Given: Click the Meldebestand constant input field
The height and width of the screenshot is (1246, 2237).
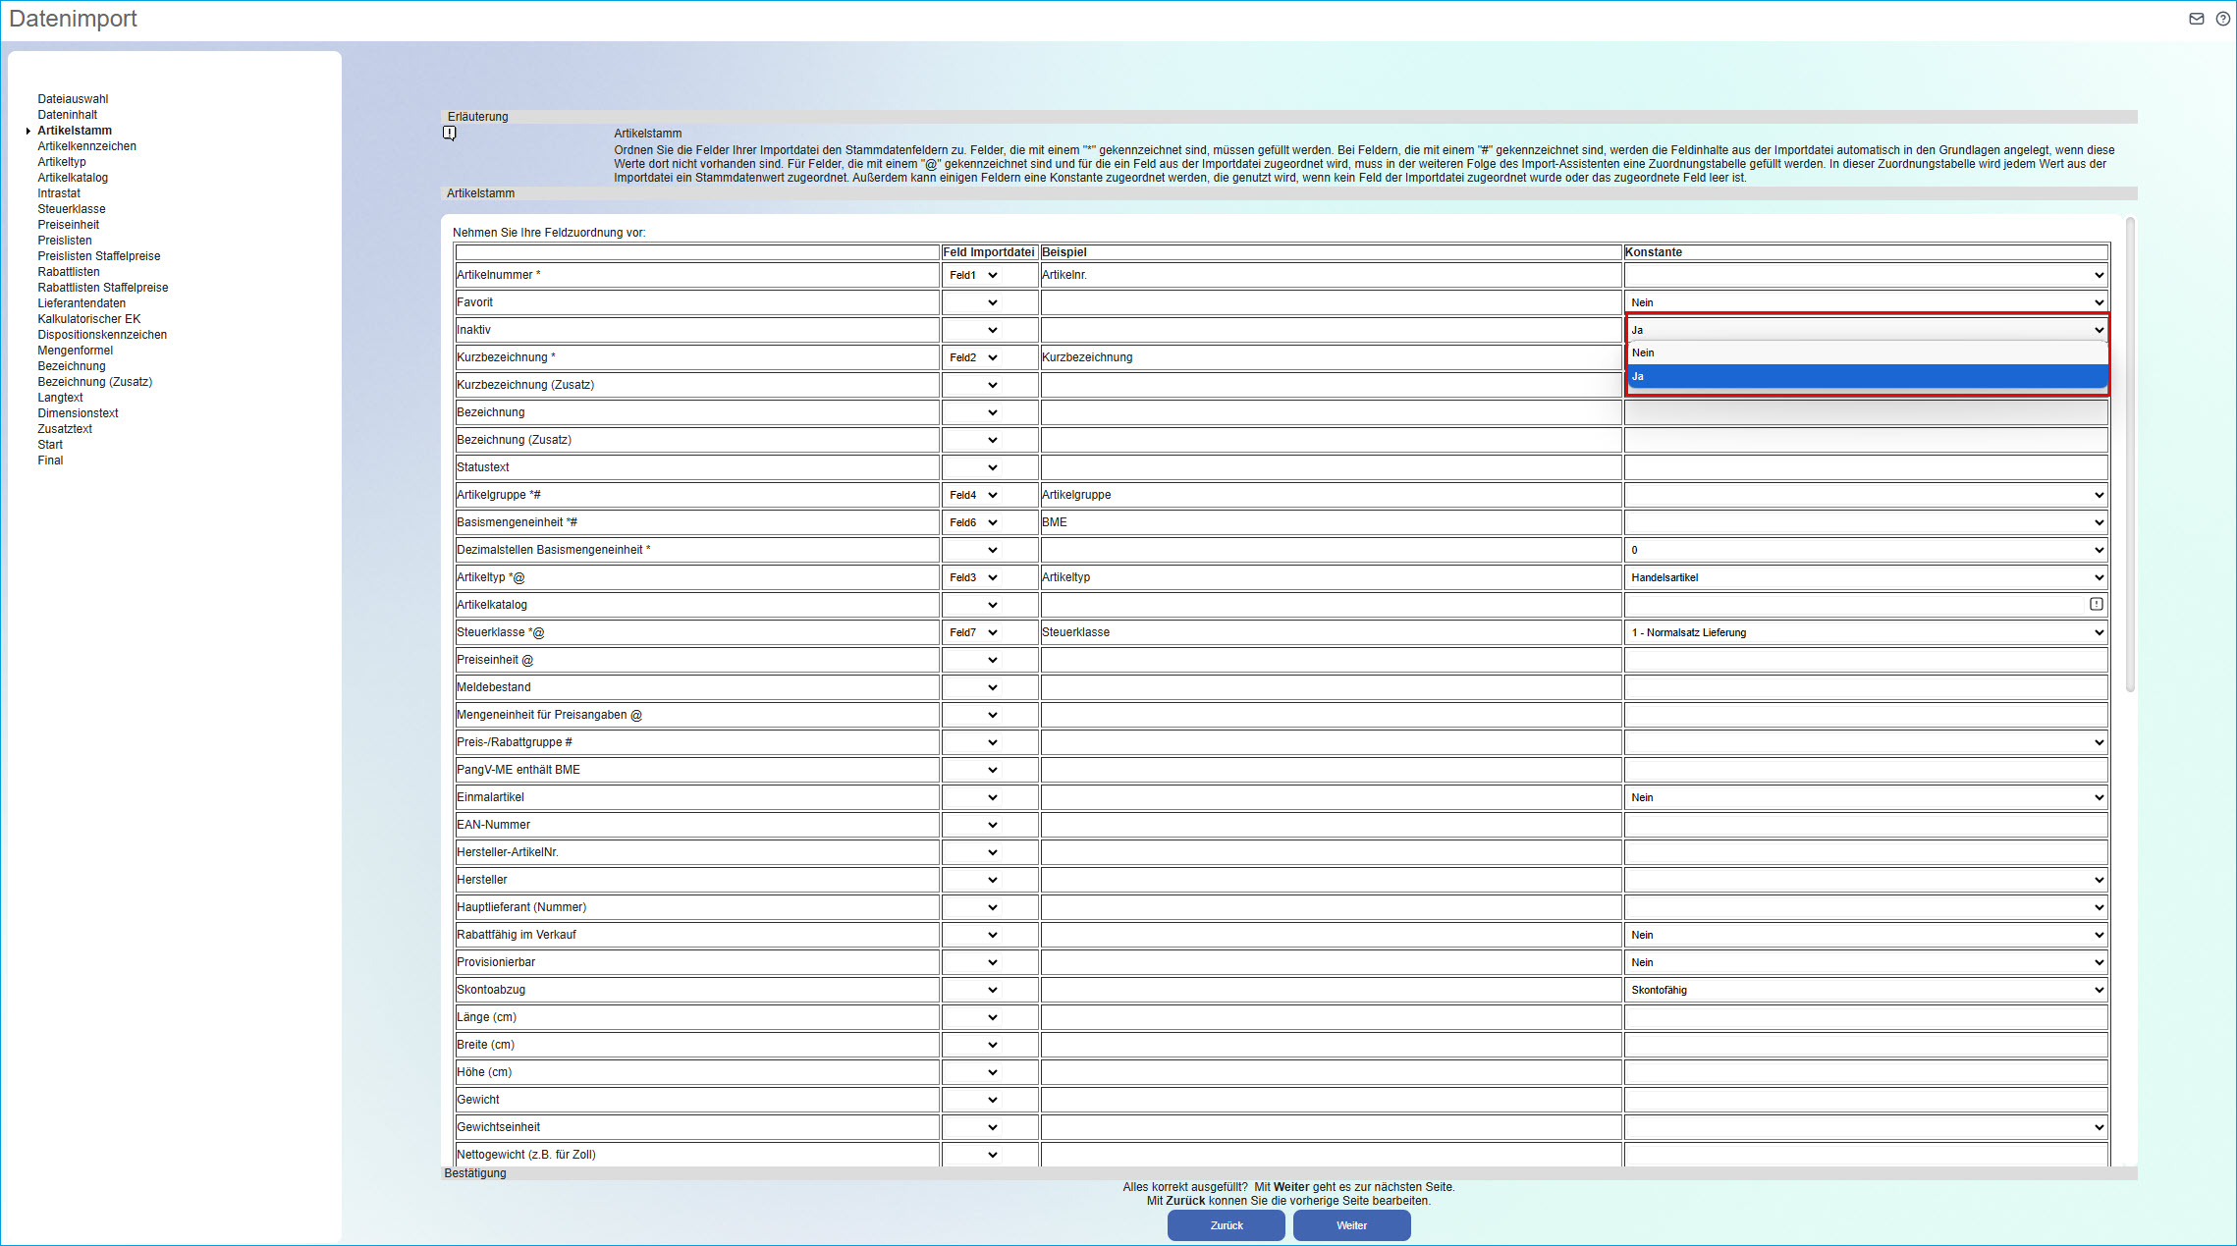Looking at the screenshot, I should [x=1866, y=687].
